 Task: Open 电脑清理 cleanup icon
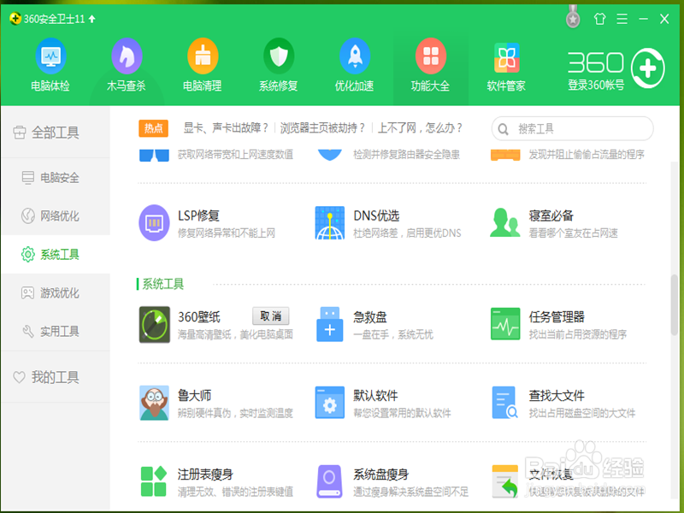(203, 56)
